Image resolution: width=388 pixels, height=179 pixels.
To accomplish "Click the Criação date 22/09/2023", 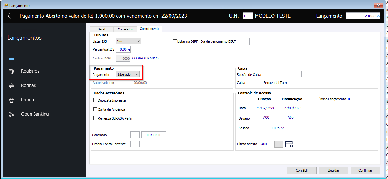I will [265, 108].
